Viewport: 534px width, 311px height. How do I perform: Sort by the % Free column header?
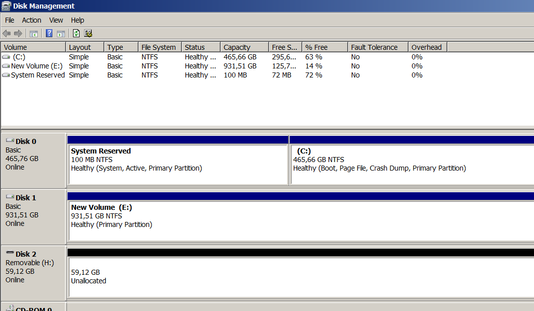coord(325,47)
